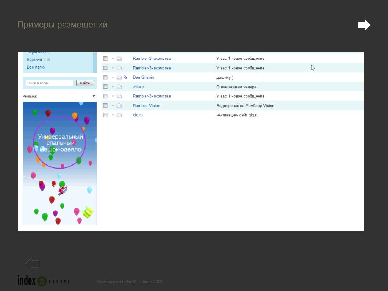Open Все папки link
The width and height of the screenshot is (388, 291).
pos(36,67)
